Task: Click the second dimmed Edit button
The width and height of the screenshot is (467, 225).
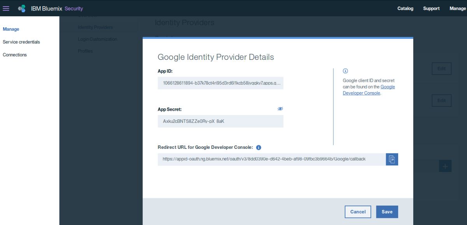Action: [x=441, y=100]
